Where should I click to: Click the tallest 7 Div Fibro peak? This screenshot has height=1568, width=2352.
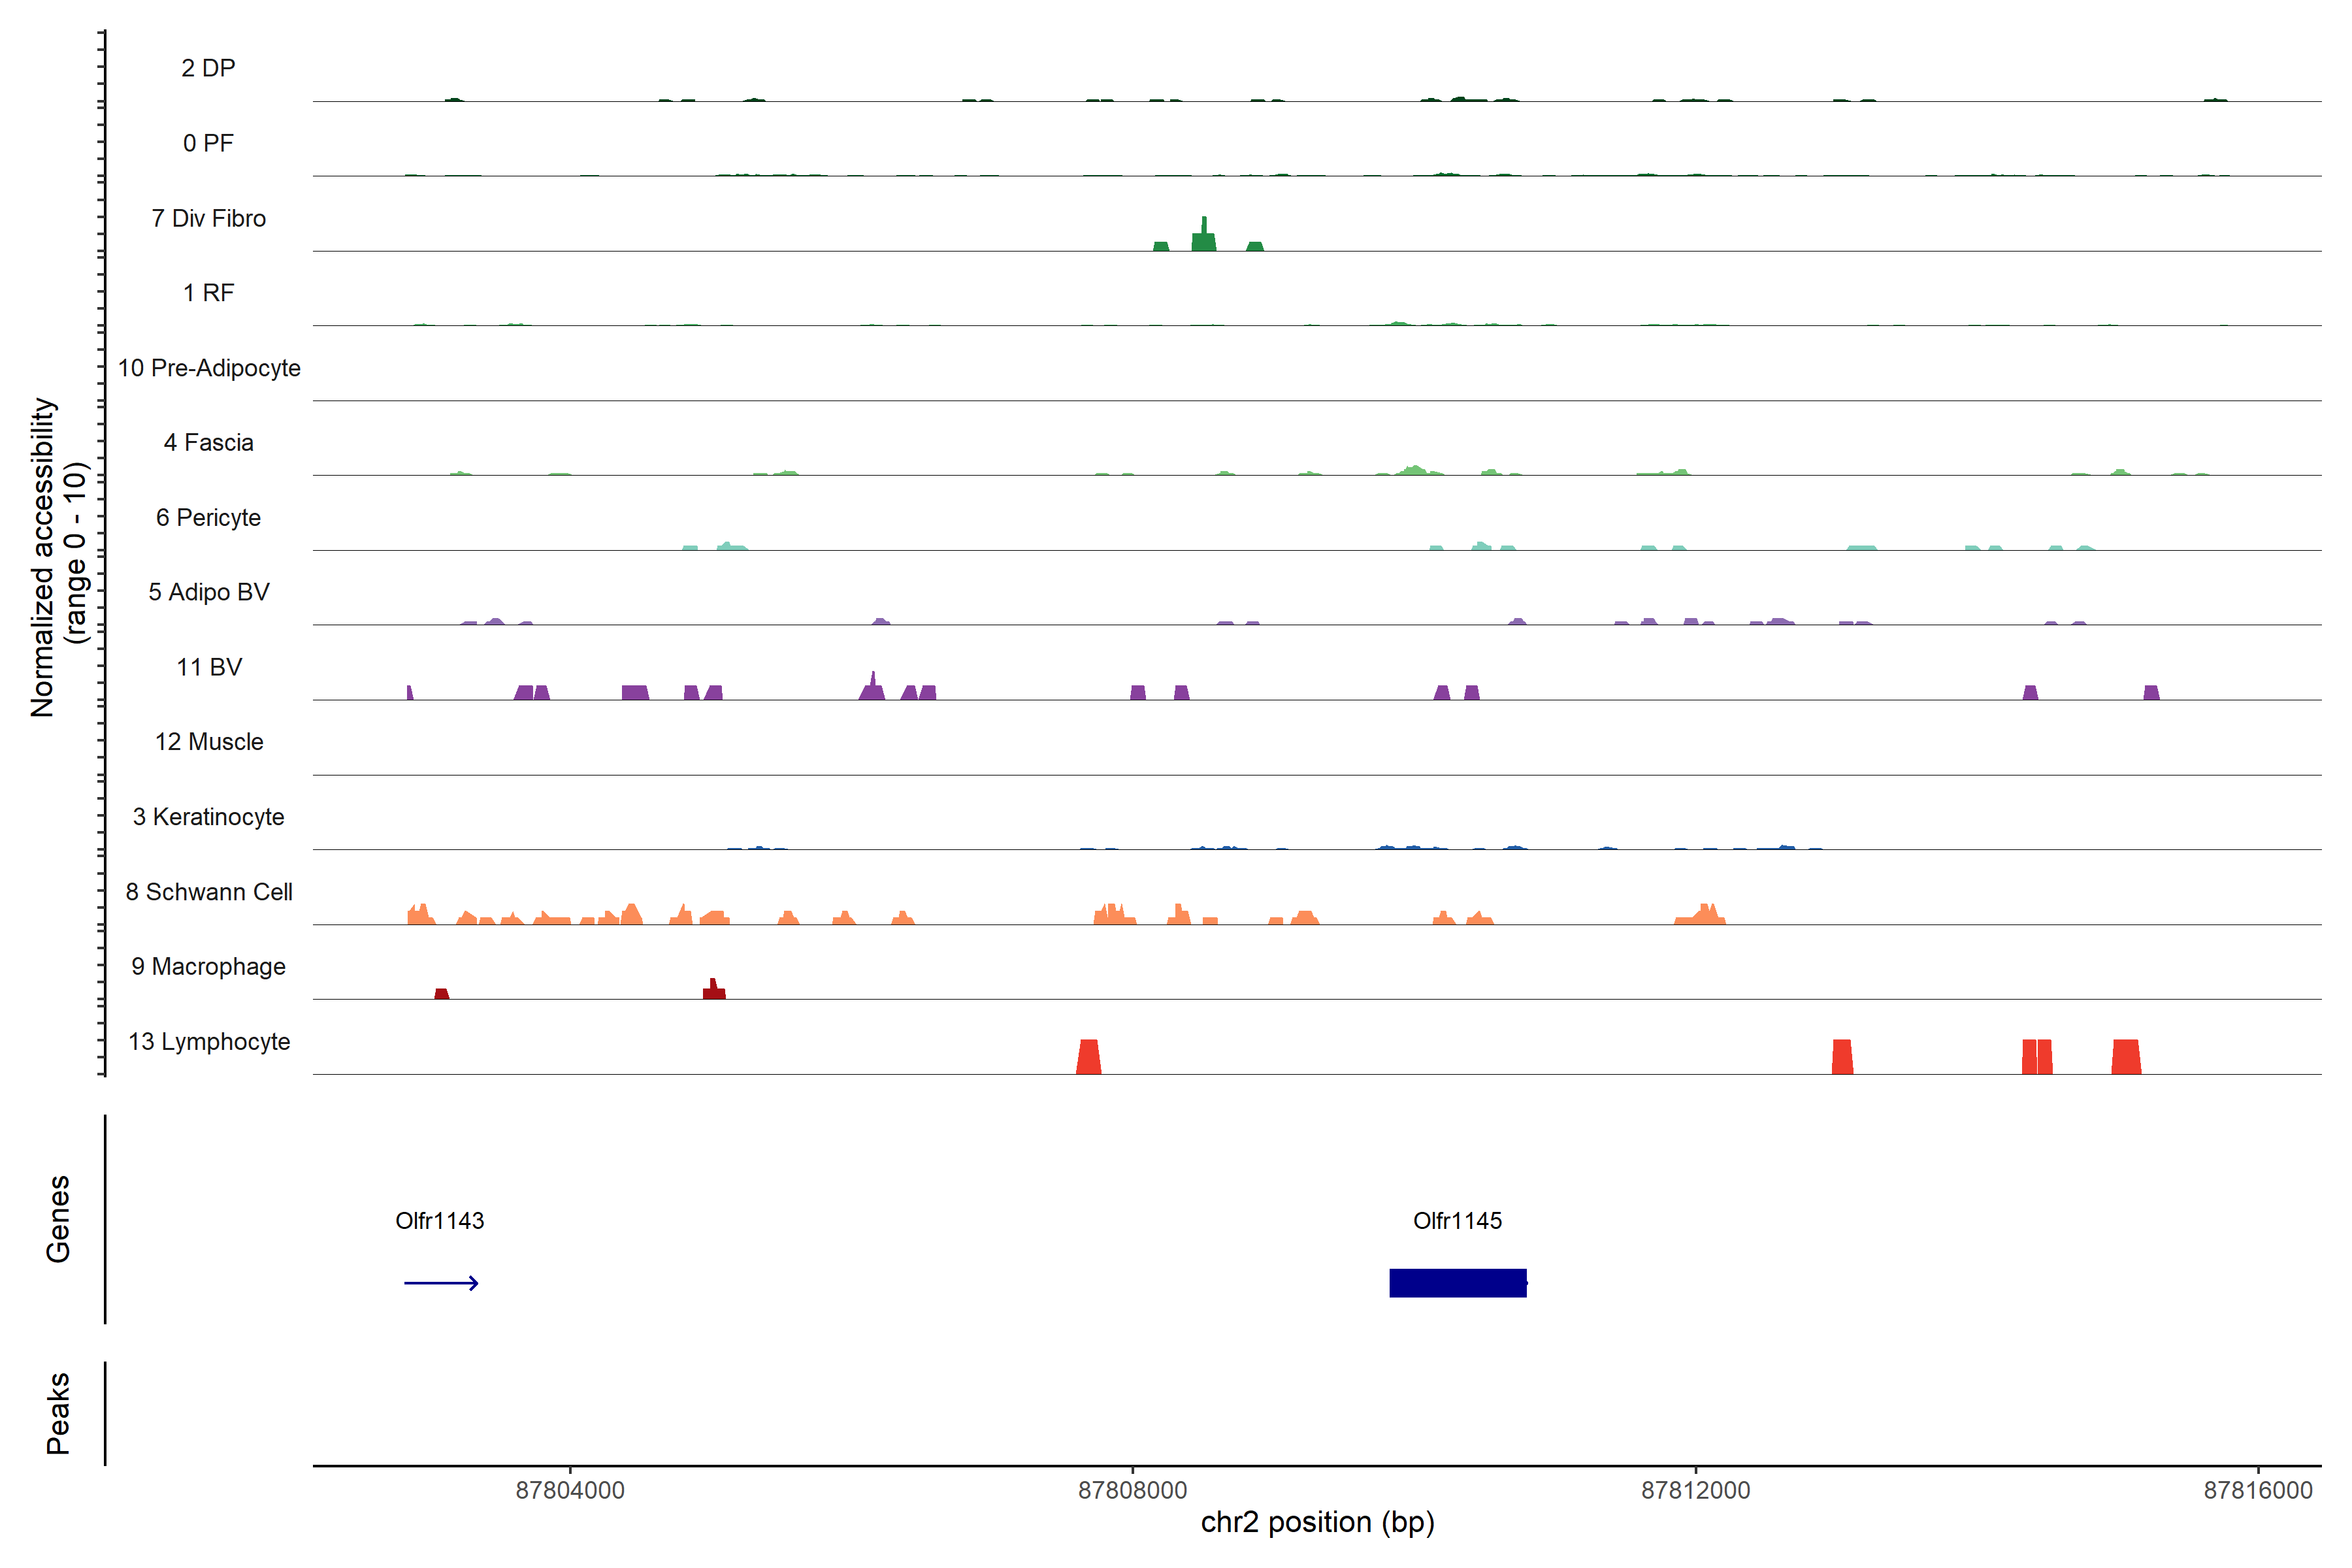pos(1204,235)
